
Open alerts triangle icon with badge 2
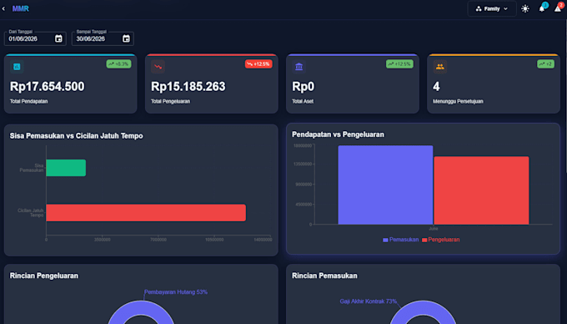[558, 8]
